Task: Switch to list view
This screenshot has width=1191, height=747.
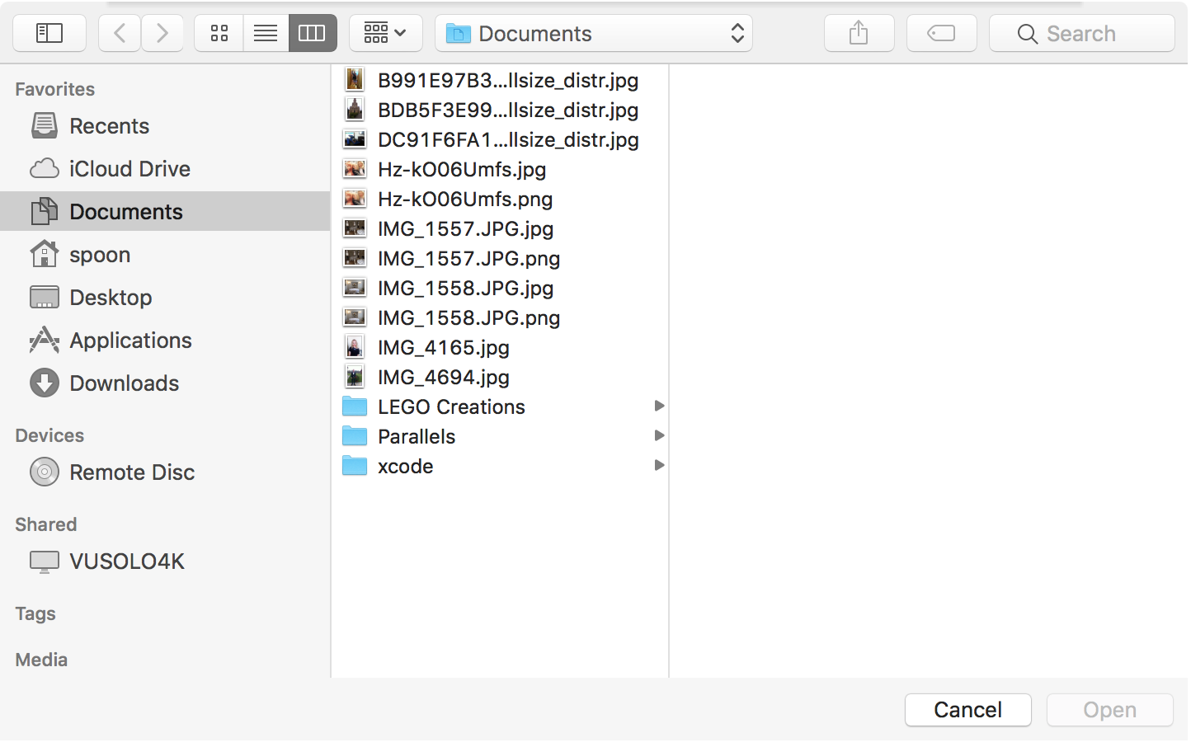Action: 266,33
